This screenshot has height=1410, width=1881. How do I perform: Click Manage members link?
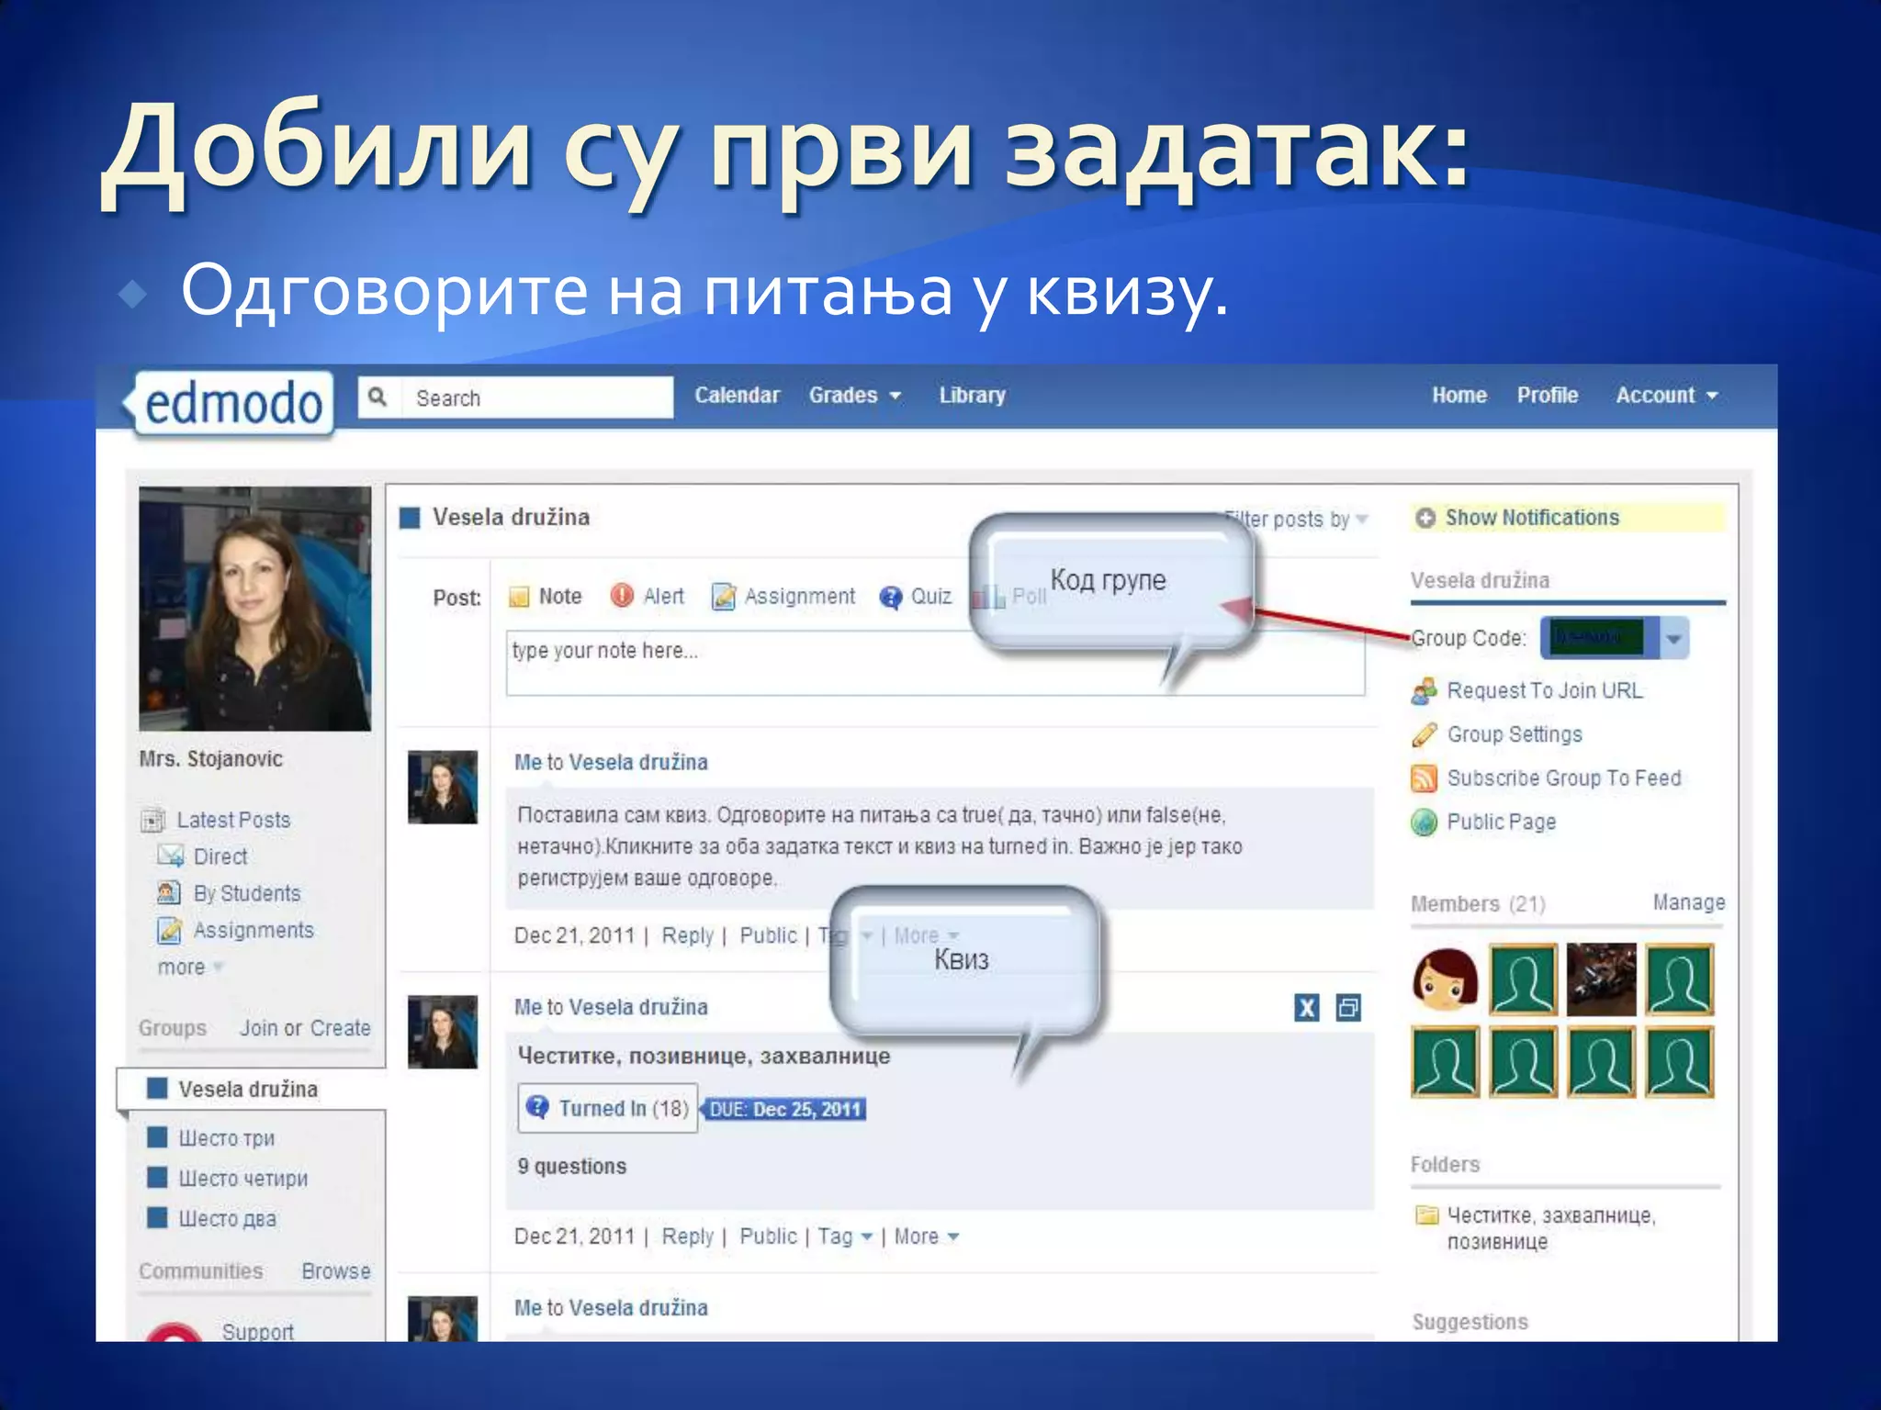pos(1689,902)
